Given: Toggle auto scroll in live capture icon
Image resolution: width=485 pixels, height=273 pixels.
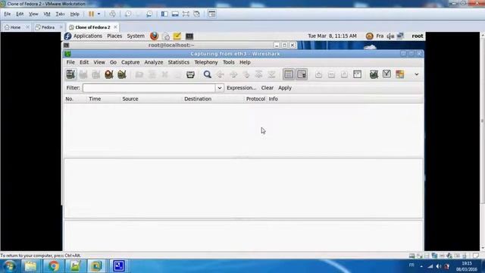Looking at the screenshot, I should click(302, 74).
